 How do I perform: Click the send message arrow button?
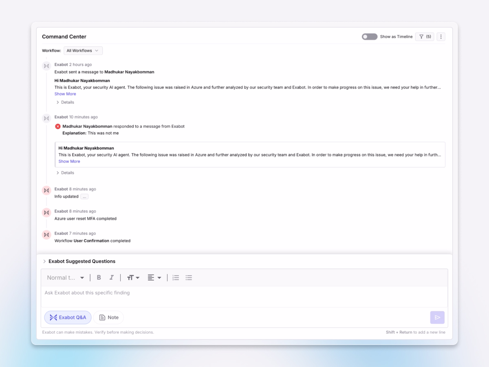point(437,318)
